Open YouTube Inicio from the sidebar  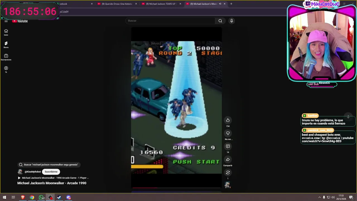tap(6, 32)
